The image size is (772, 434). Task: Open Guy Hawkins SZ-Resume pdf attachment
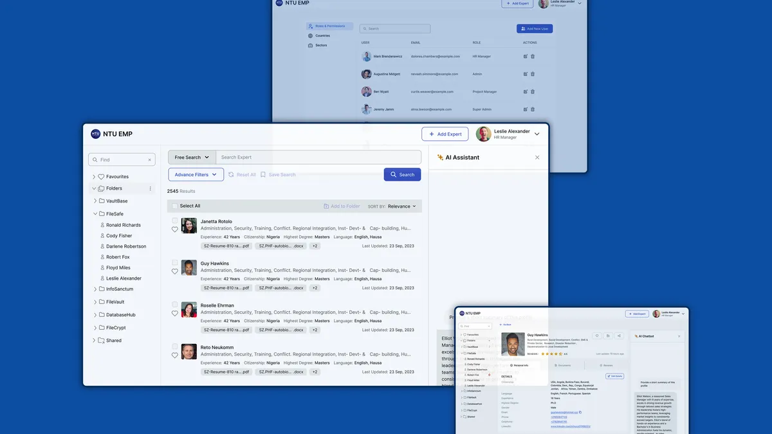pyautogui.click(x=226, y=287)
